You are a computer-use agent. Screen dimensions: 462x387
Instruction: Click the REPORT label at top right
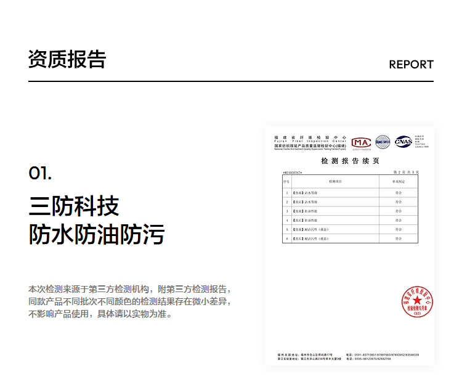(411, 65)
